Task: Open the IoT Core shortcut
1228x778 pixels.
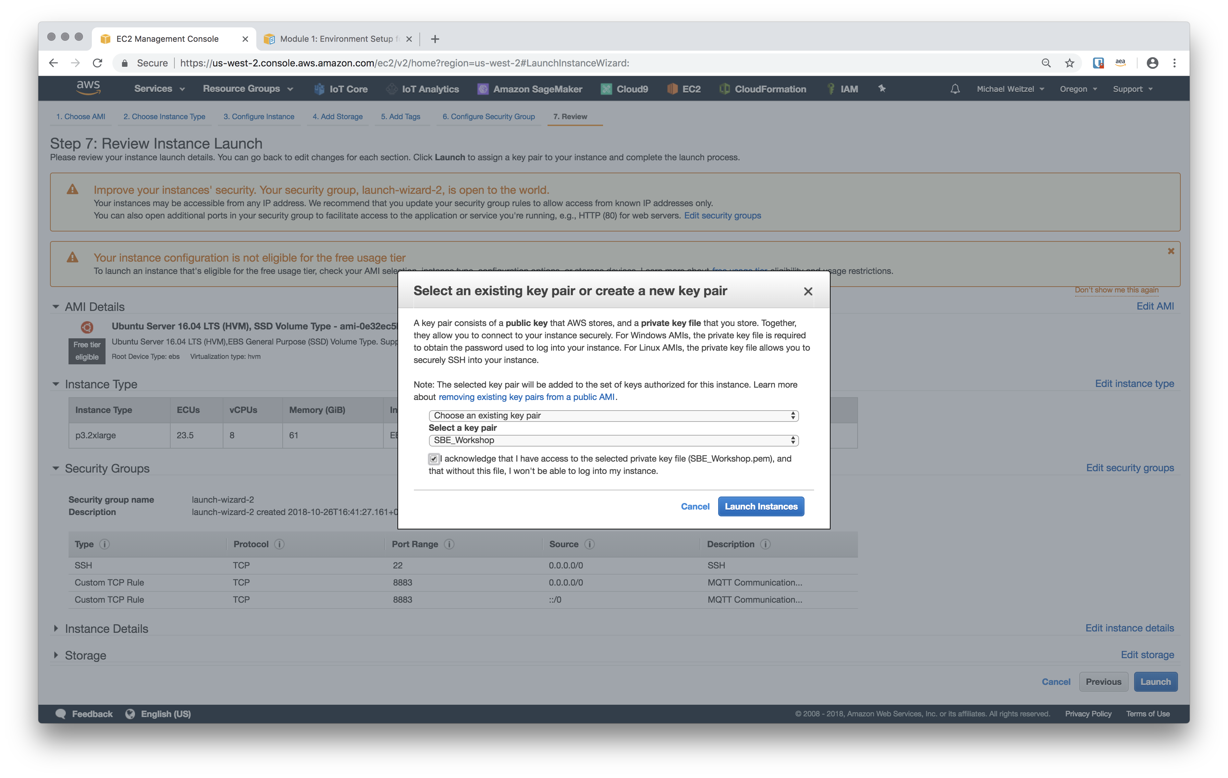Action: [341, 89]
